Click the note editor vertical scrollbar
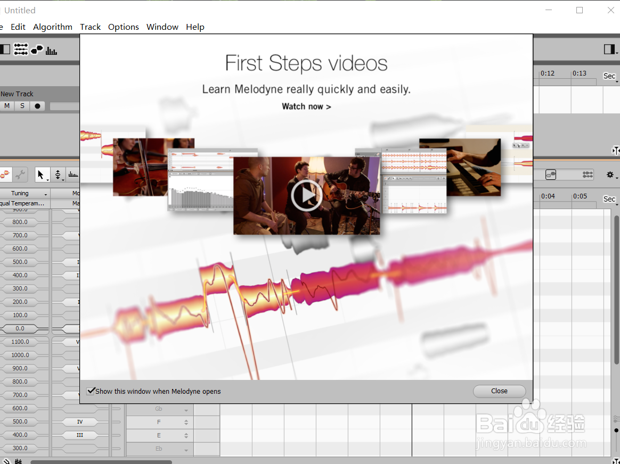620x464 pixels. (616, 290)
